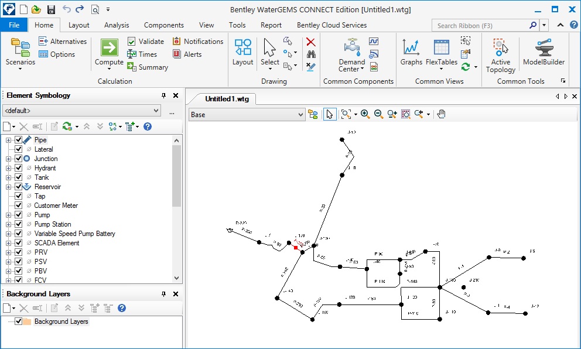The image size is (581, 349).
Task: Open the Components ribbon tab
Action: pyautogui.click(x=163, y=25)
